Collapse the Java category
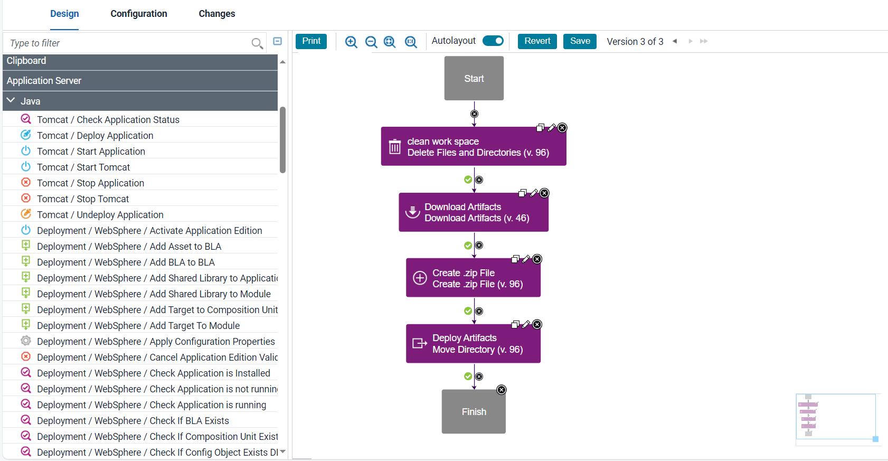Screen dimensions: 888x461 [x=11, y=100]
